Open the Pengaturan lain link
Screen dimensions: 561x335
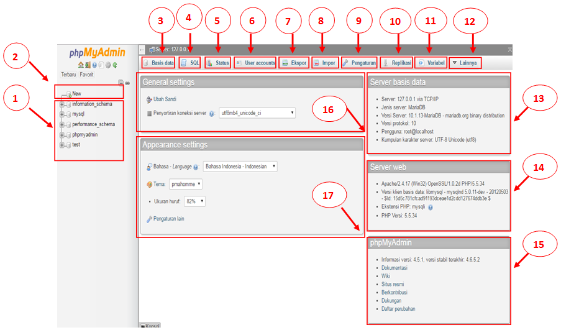(x=169, y=219)
